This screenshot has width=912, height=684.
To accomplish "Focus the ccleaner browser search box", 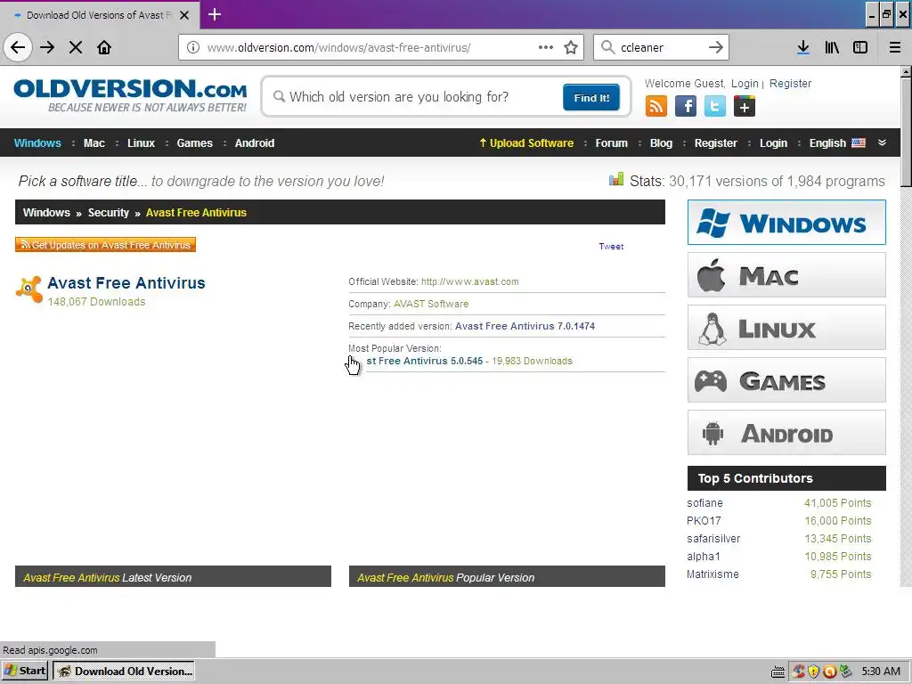I will click(660, 47).
